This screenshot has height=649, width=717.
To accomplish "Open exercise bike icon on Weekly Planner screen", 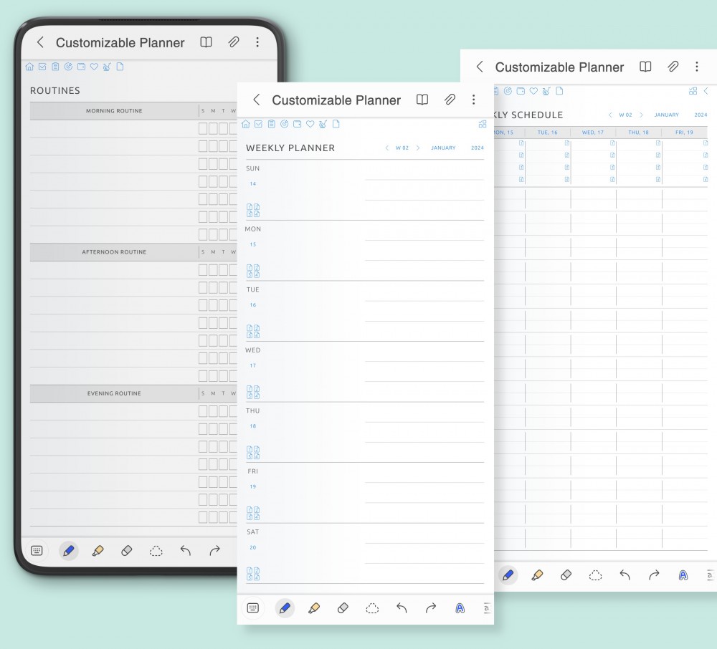I will (x=323, y=124).
